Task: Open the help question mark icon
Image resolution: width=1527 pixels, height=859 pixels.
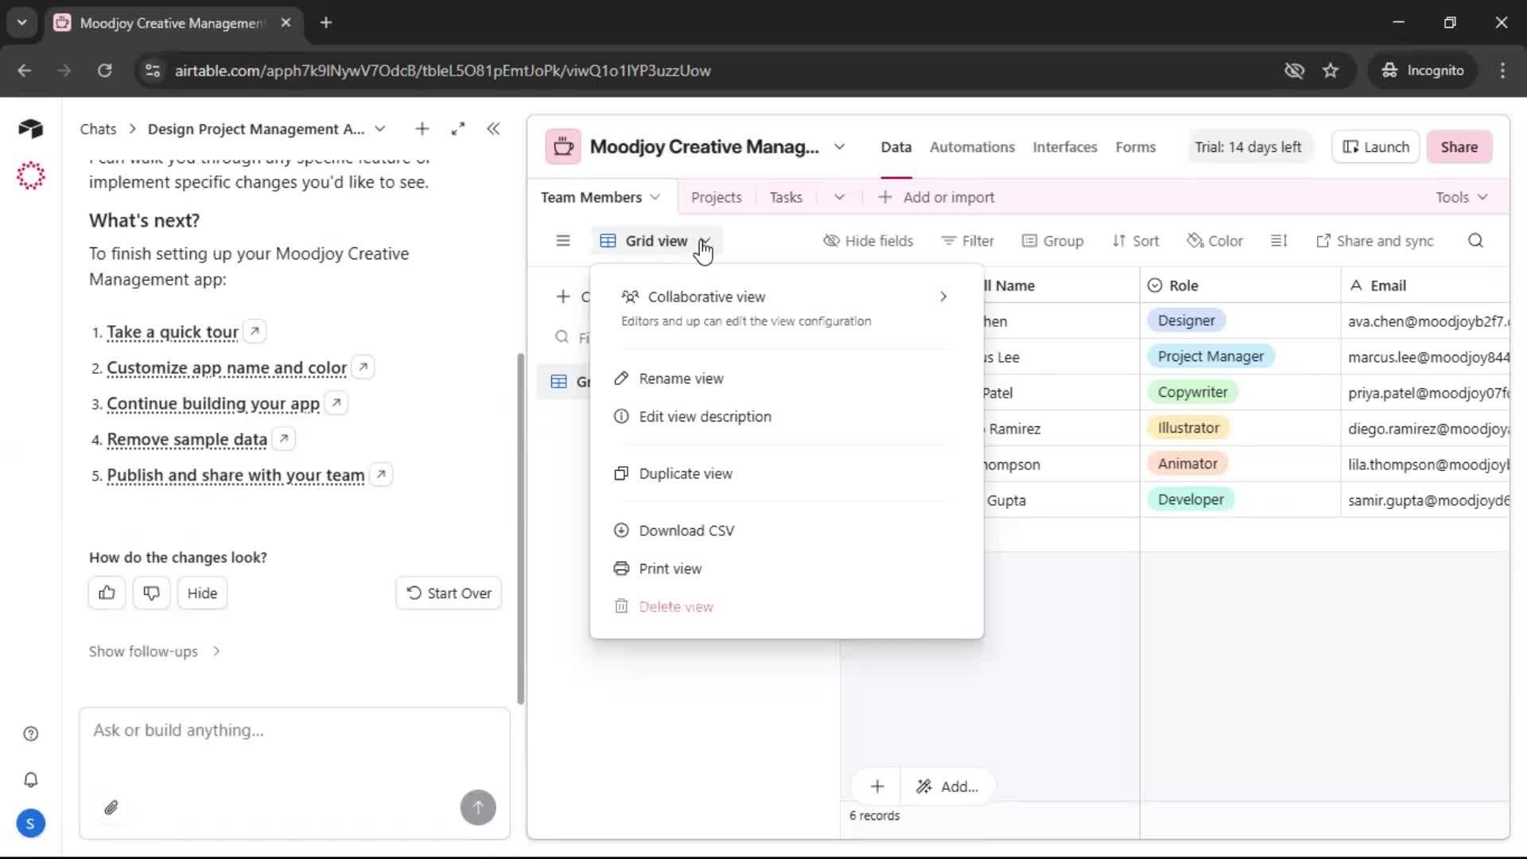Action: (x=31, y=734)
